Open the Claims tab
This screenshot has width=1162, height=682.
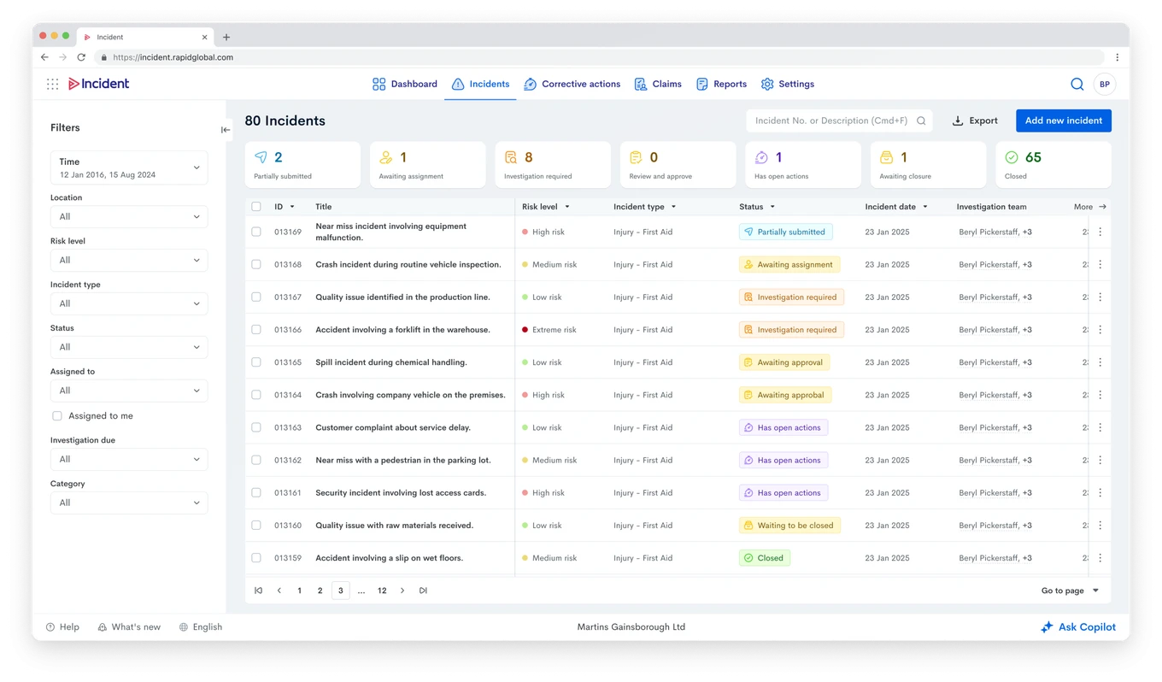(x=657, y=84)
